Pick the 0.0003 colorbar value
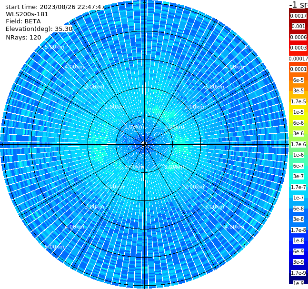Image resolution: width=308 pixels, height=289 pixels. pyautogui.click(x=298, y=48)
